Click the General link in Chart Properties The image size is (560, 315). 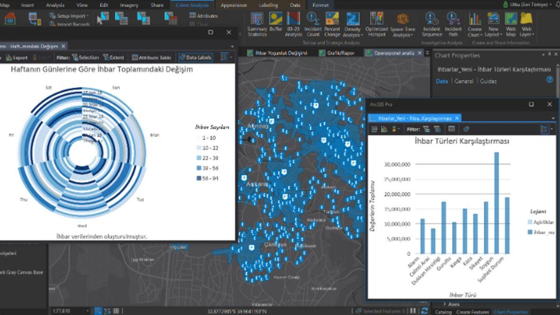click(x=463, y=81)
